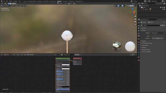Open the Window menu
166x93 pixels.
click(15, 1)
